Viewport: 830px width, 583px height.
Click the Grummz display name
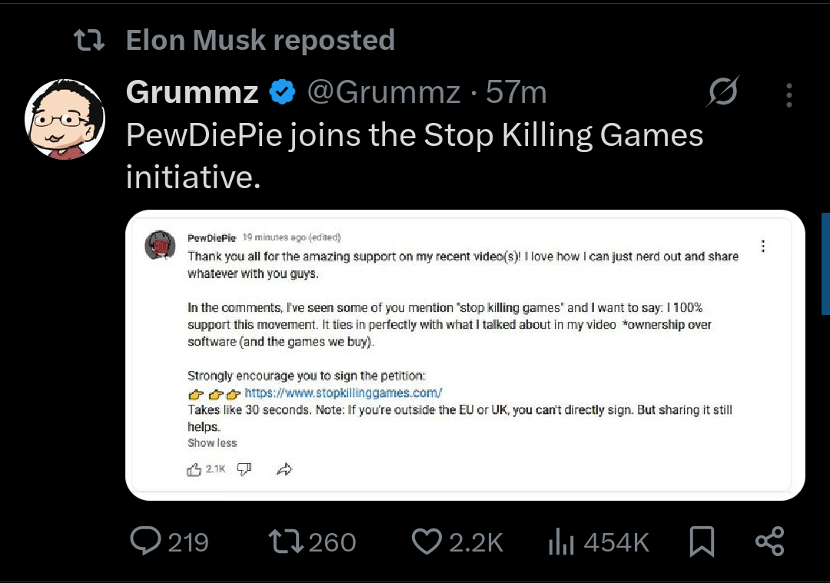point(192,92)
